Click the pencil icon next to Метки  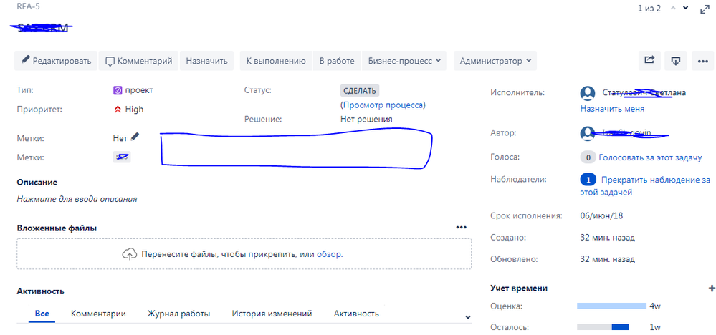135,137
